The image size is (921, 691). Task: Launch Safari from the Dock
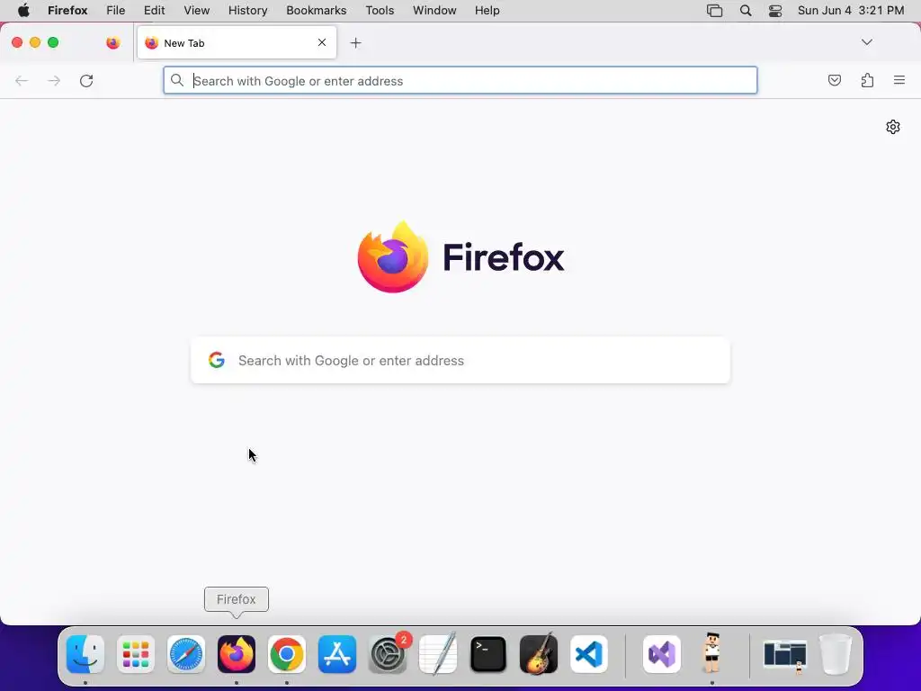click(x=186, y=654)
